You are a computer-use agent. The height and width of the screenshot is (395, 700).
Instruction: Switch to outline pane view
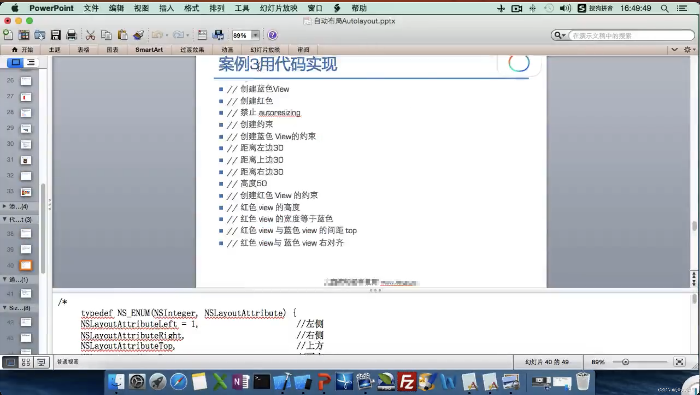[31, 63]
